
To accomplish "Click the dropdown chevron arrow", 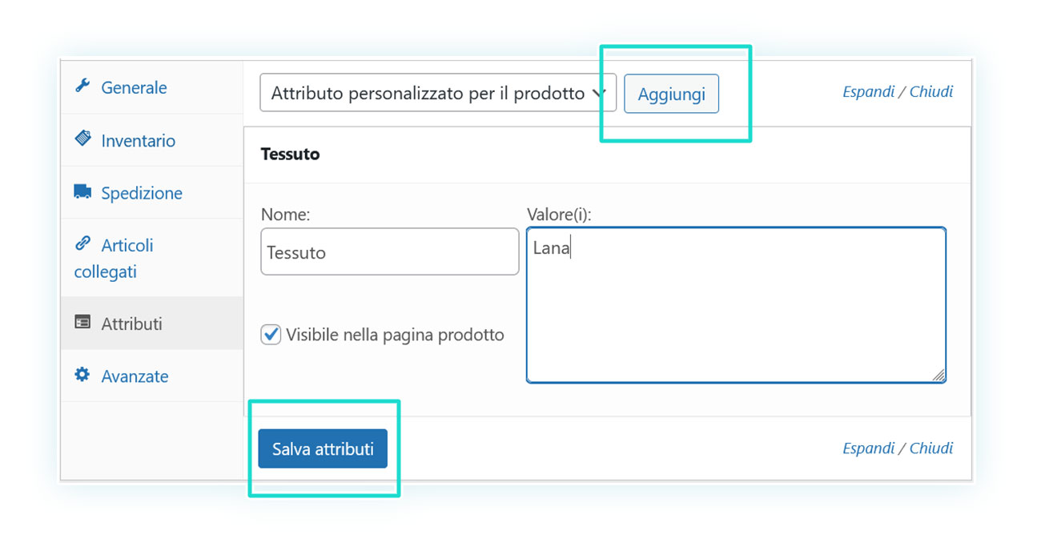I will click(598, 93).
